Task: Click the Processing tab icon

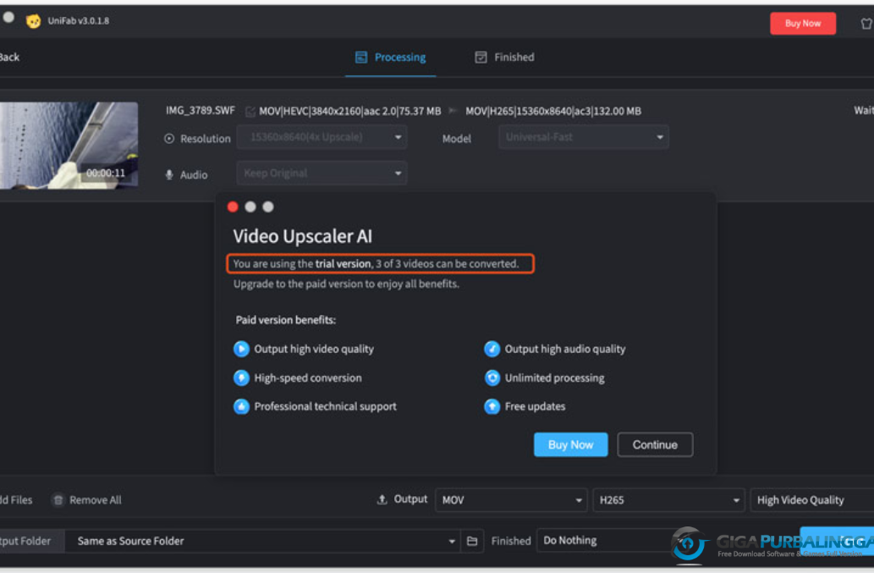Action: point(361,57)
